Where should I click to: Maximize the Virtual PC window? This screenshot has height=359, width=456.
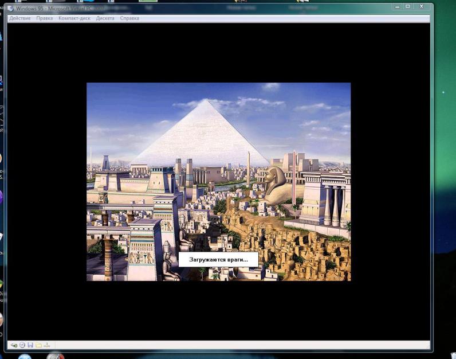point(408,6)
